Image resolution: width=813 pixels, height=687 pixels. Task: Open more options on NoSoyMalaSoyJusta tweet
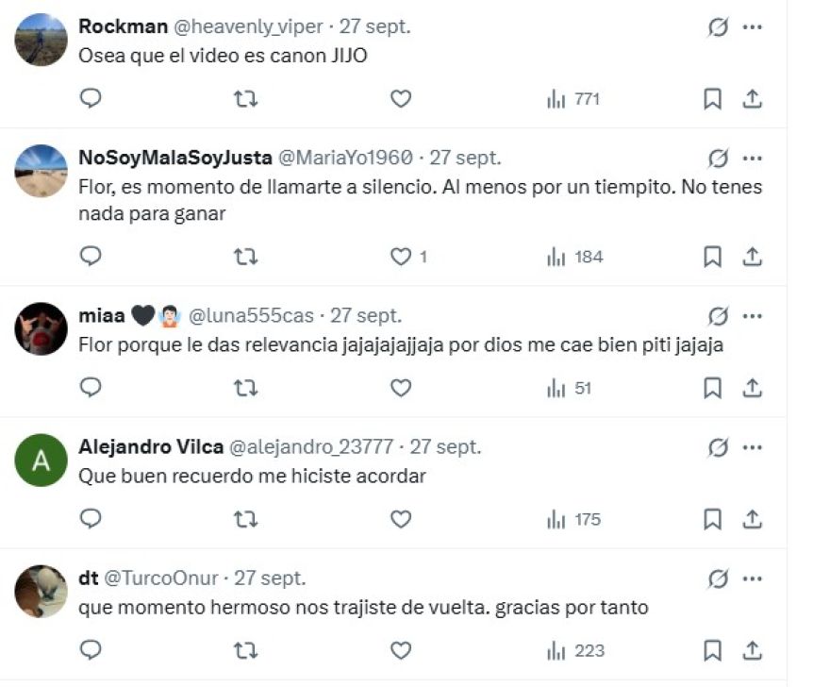click(x=753, y=158)
